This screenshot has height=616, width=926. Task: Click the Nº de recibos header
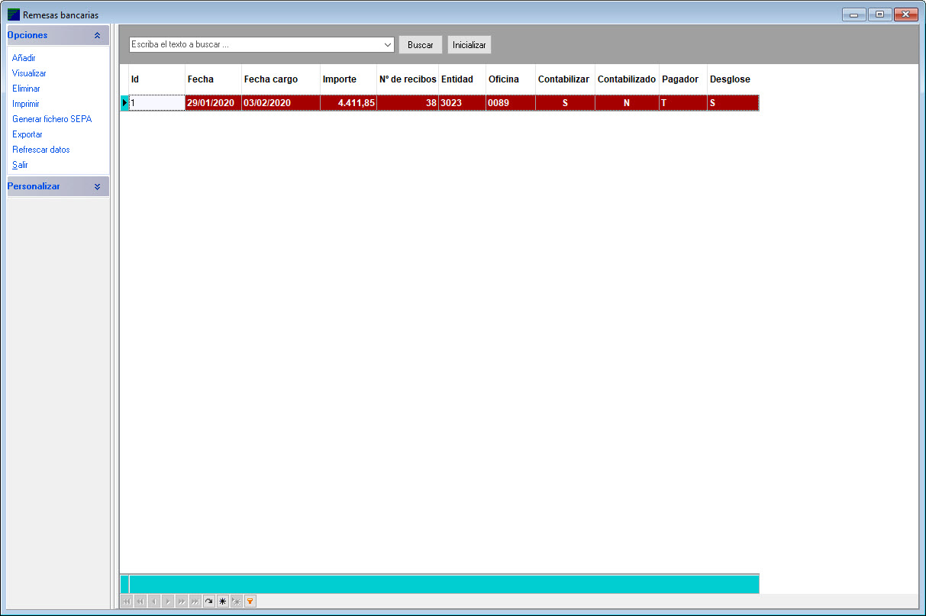(408, 79)
